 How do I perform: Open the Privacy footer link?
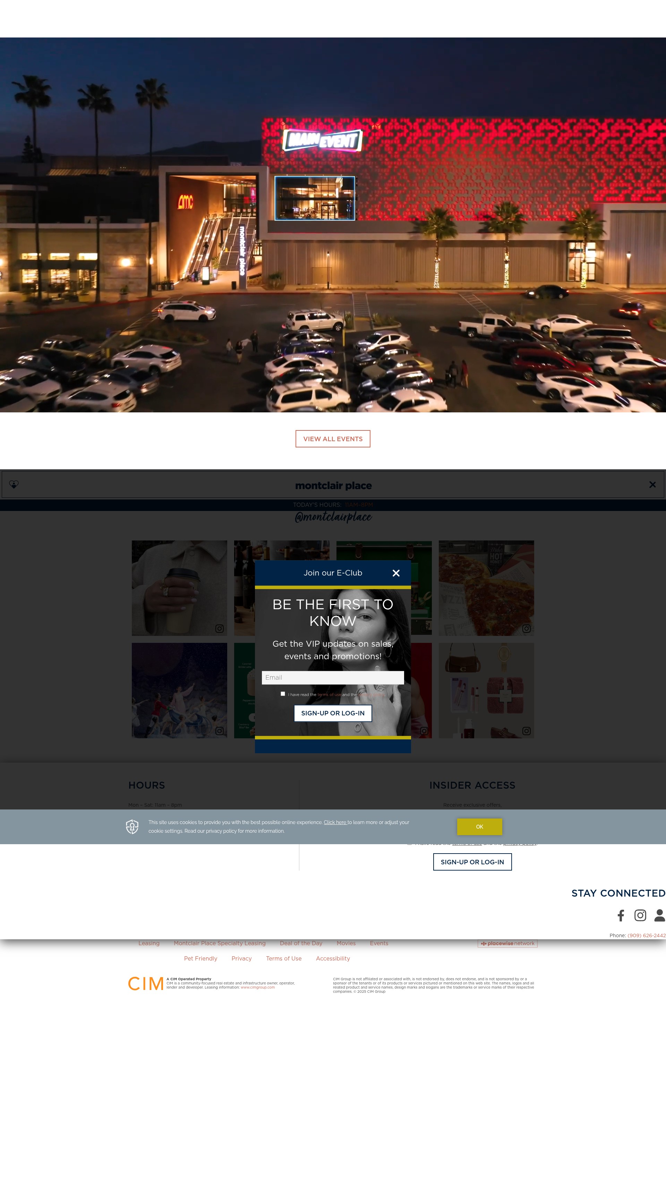241,958
